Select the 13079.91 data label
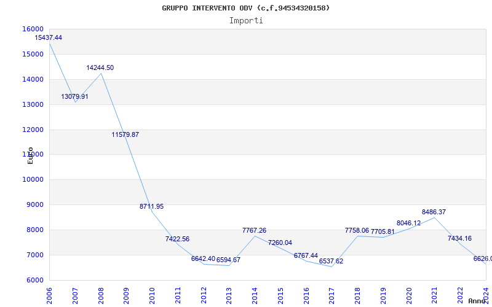This screenshot has width=492, height=307. tap(74, 96)
